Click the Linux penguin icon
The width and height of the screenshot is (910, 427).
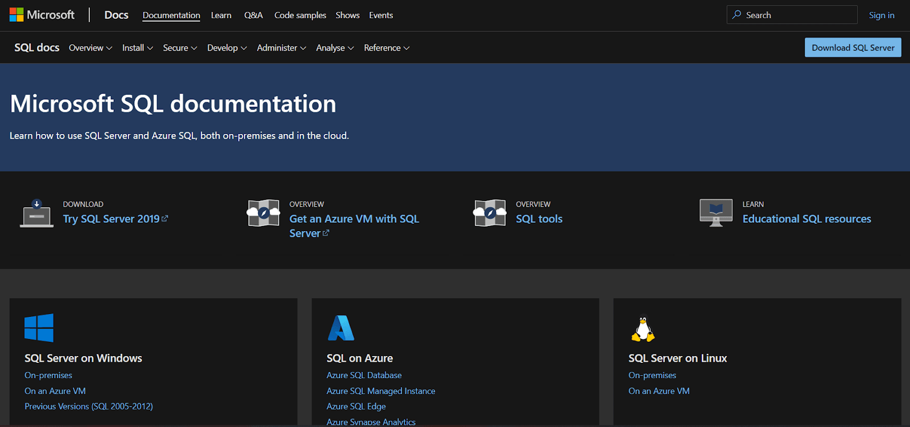click(643, 329)
